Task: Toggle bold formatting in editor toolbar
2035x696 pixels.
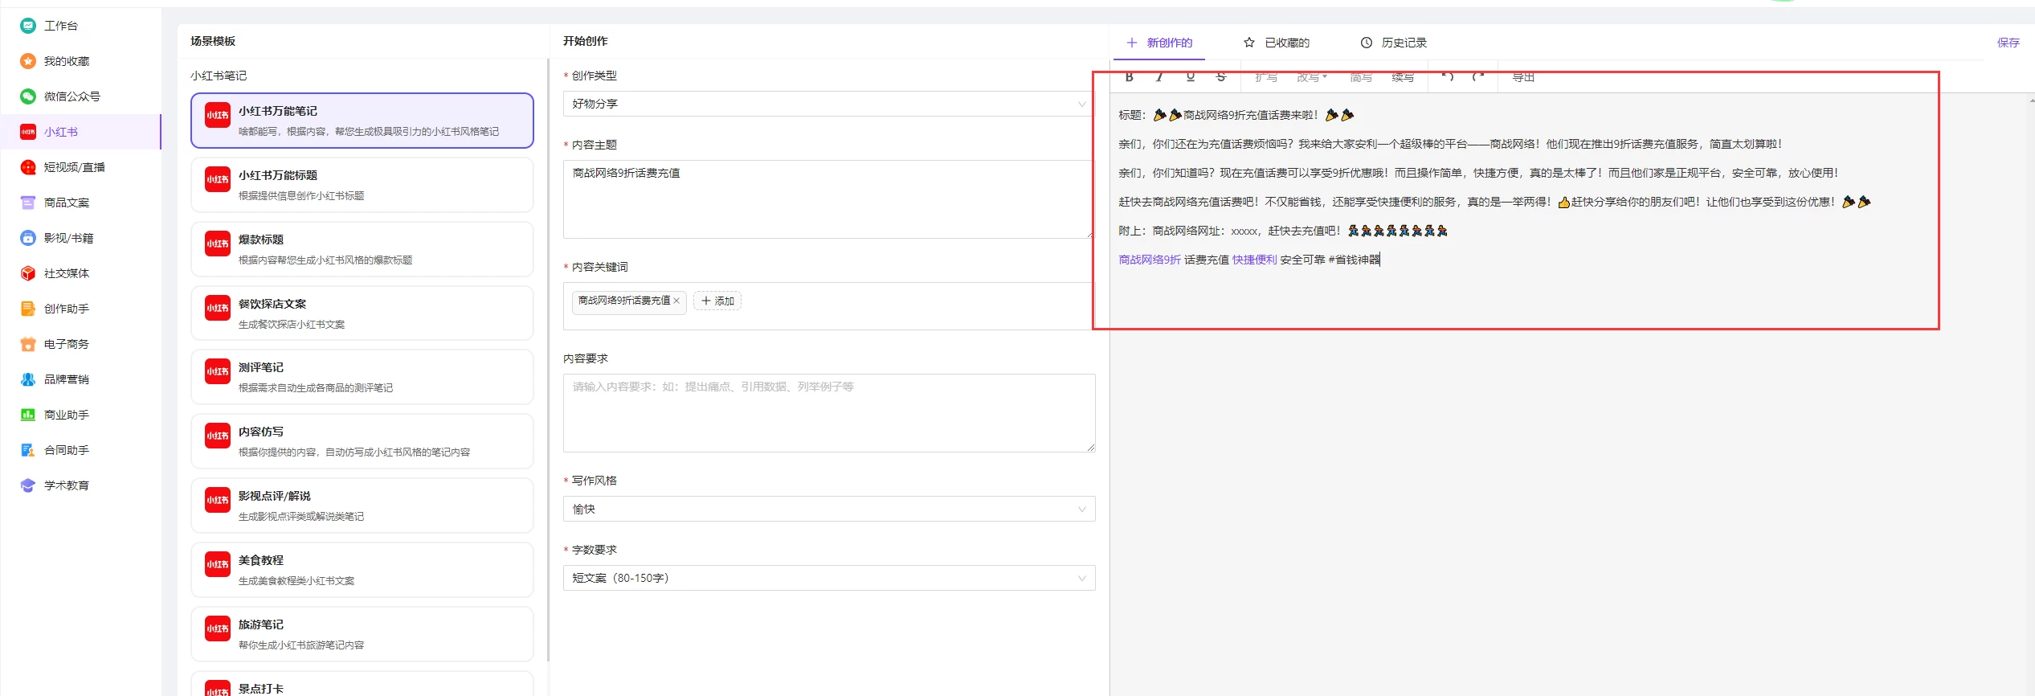Action: (x=1130, y=77)
